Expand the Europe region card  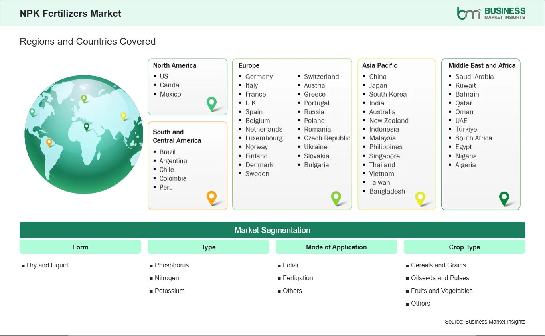coord(292,134)
